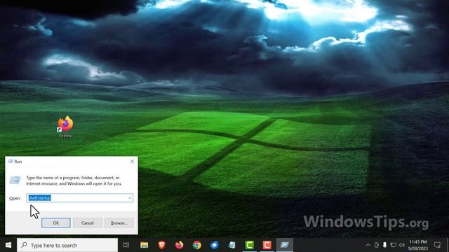Open the Firefox desktop shortcut

(65, 127)
